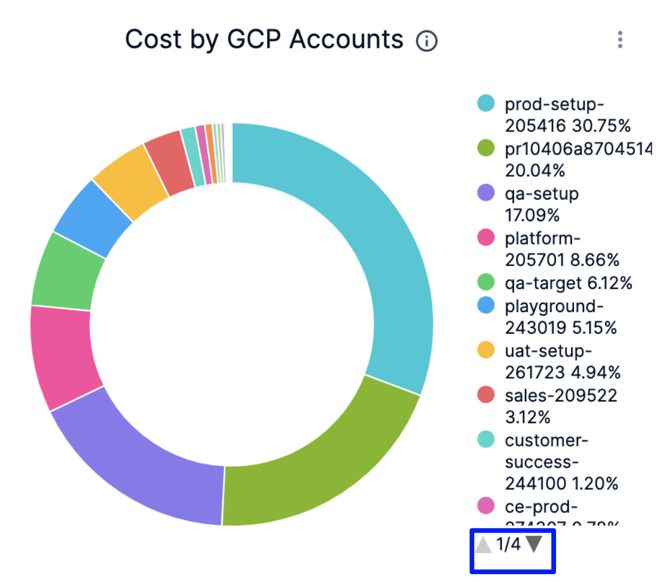660x587 pixels.
Task: Open the three-dot options menu
Action: pyautogui.click(x=620, y=40)
